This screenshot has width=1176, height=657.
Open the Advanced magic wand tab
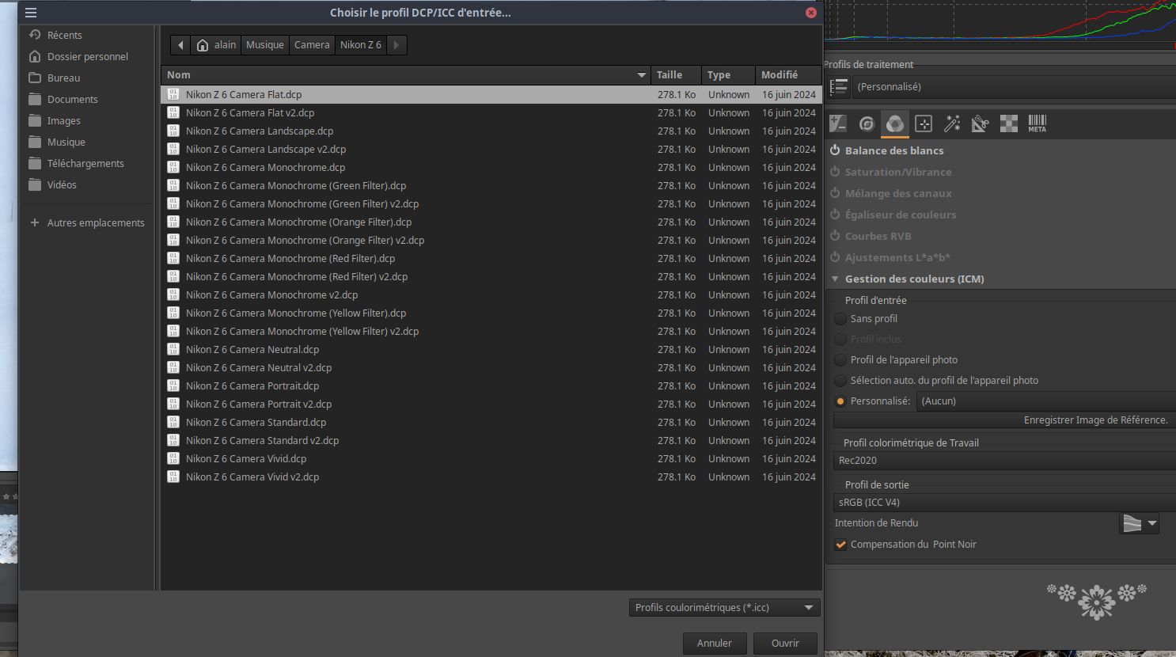click(x=952, y=123)
